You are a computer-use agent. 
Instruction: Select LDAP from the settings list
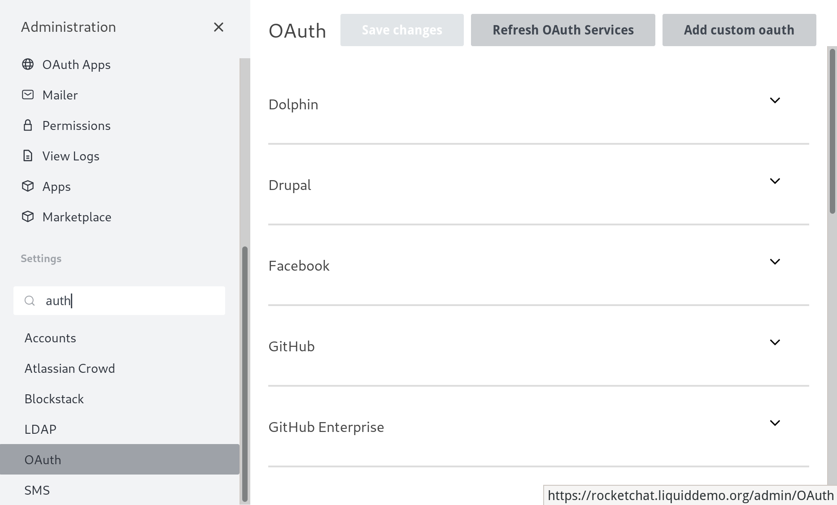[x=40, y=429]
